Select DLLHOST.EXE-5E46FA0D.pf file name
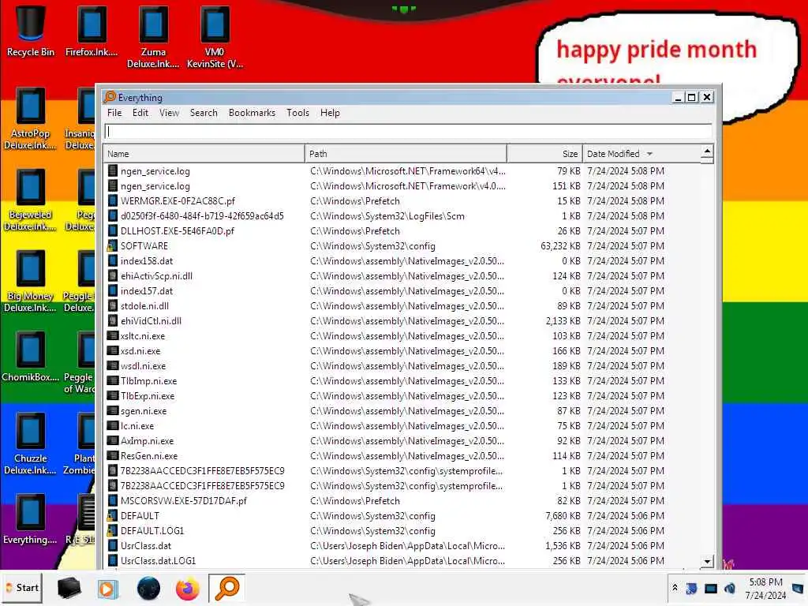Viewport: 808px width, 606px height. [178, 231]
